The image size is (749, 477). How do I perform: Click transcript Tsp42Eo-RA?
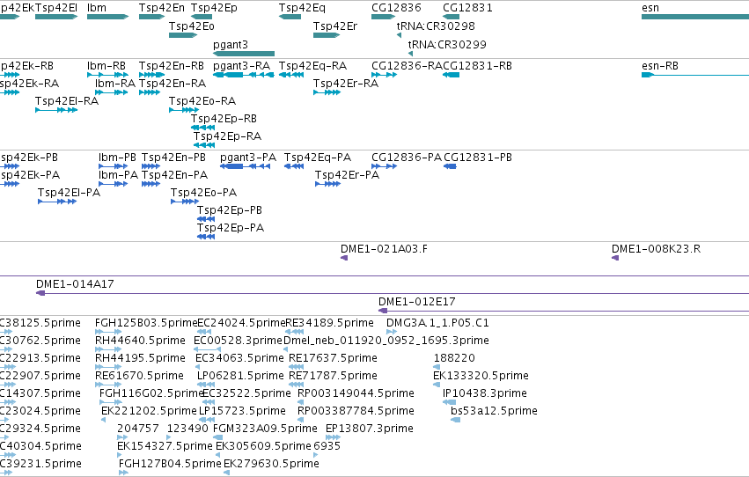pos(183,110)
